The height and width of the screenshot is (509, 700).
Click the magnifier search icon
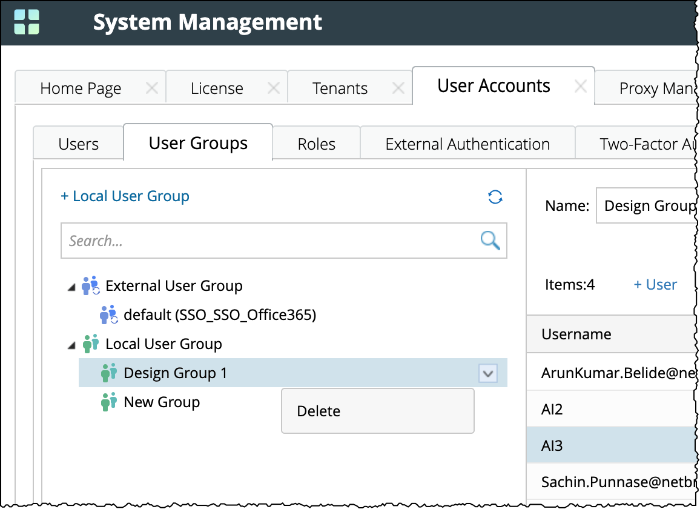[x=490, y=241]
